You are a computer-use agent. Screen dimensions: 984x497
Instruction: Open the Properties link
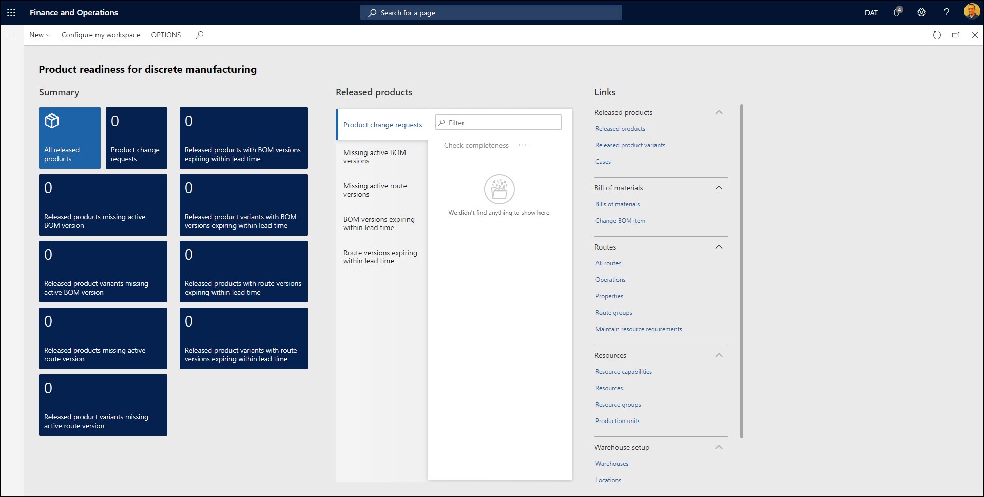click(609, 296)
